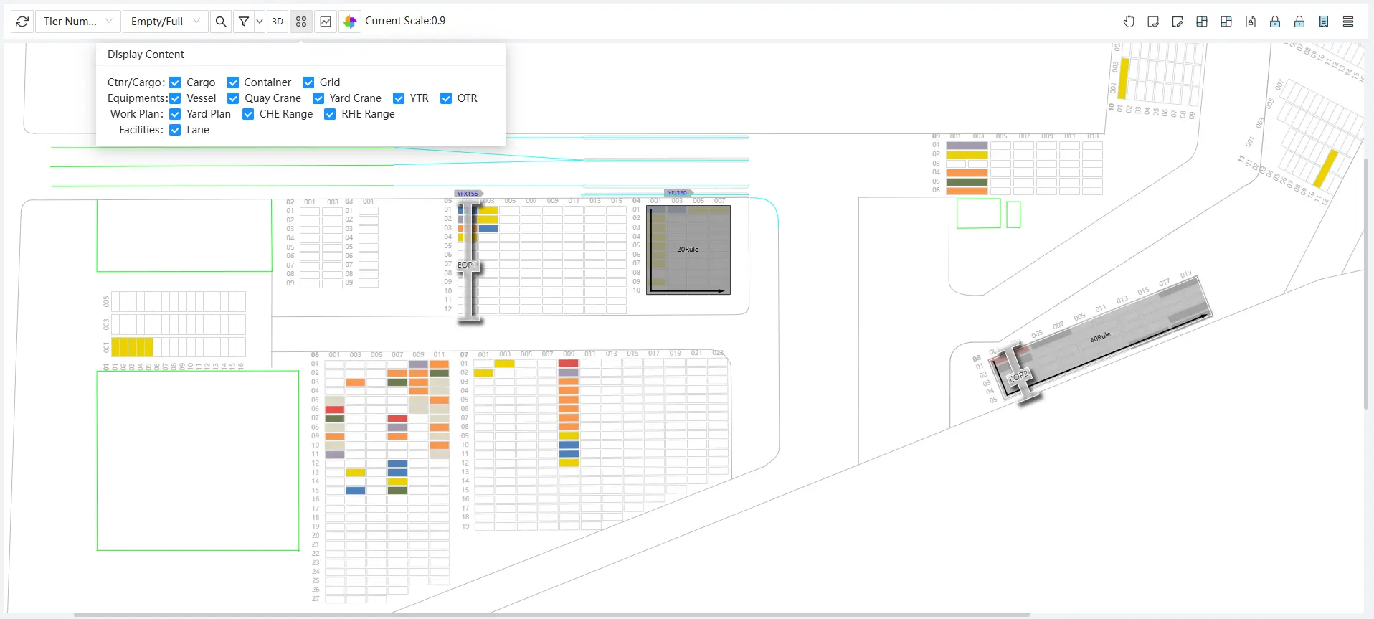Toggle the OTR checkbox
1374x619 pixels.
coord(446,98)
